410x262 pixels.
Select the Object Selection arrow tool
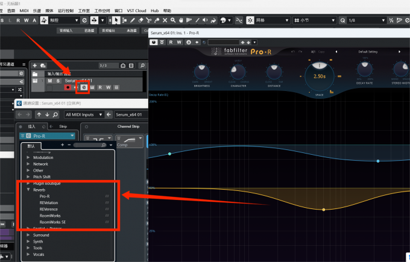click(116, 20)
